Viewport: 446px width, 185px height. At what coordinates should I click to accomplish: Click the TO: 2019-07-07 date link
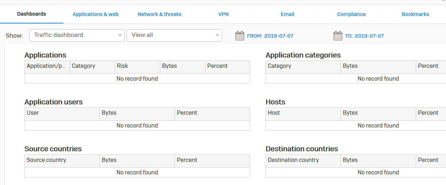click(x=364, y=36)
